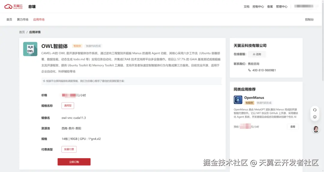The width and height of the screenshot is (324, 172).
Task: Click the phone number 400-810-9889转1
Action: tap(264, 70)
